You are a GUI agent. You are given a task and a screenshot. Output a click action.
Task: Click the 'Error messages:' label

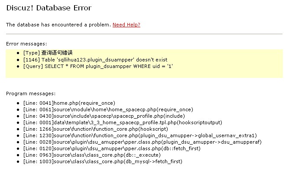[x=26, y=44]
